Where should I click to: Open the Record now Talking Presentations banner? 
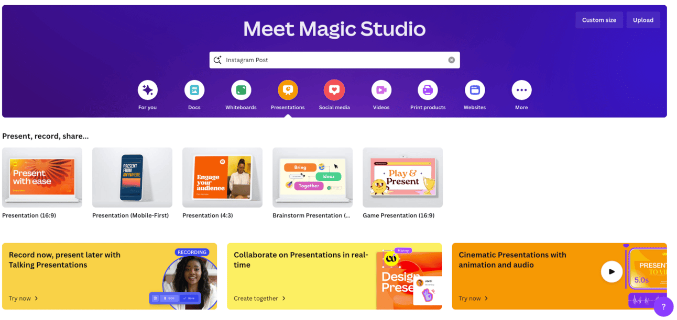coord(110,276)
